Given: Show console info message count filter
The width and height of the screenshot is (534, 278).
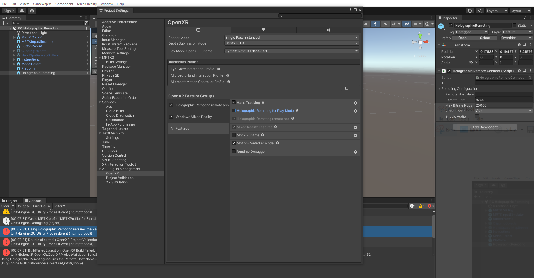Looking at the screenshot, I should [x=413, y=206].
